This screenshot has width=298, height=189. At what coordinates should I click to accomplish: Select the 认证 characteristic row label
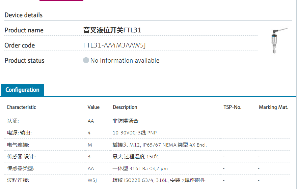[15, 121]
